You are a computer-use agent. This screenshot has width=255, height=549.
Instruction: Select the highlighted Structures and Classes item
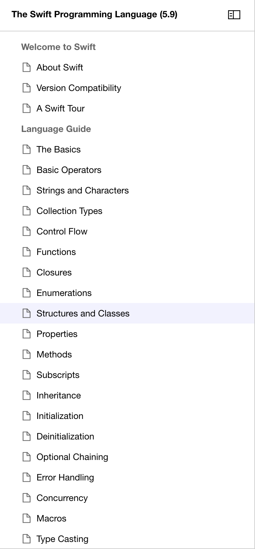click(x=83, y=313)
